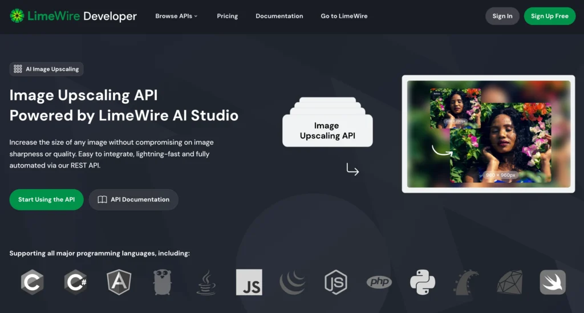
Task: Click the grid icon in AI Image Upscaling badge
Action: point(18,69)
